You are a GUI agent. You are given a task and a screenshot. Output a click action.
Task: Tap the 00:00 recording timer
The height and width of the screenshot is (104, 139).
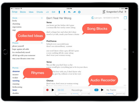[61, 90]
